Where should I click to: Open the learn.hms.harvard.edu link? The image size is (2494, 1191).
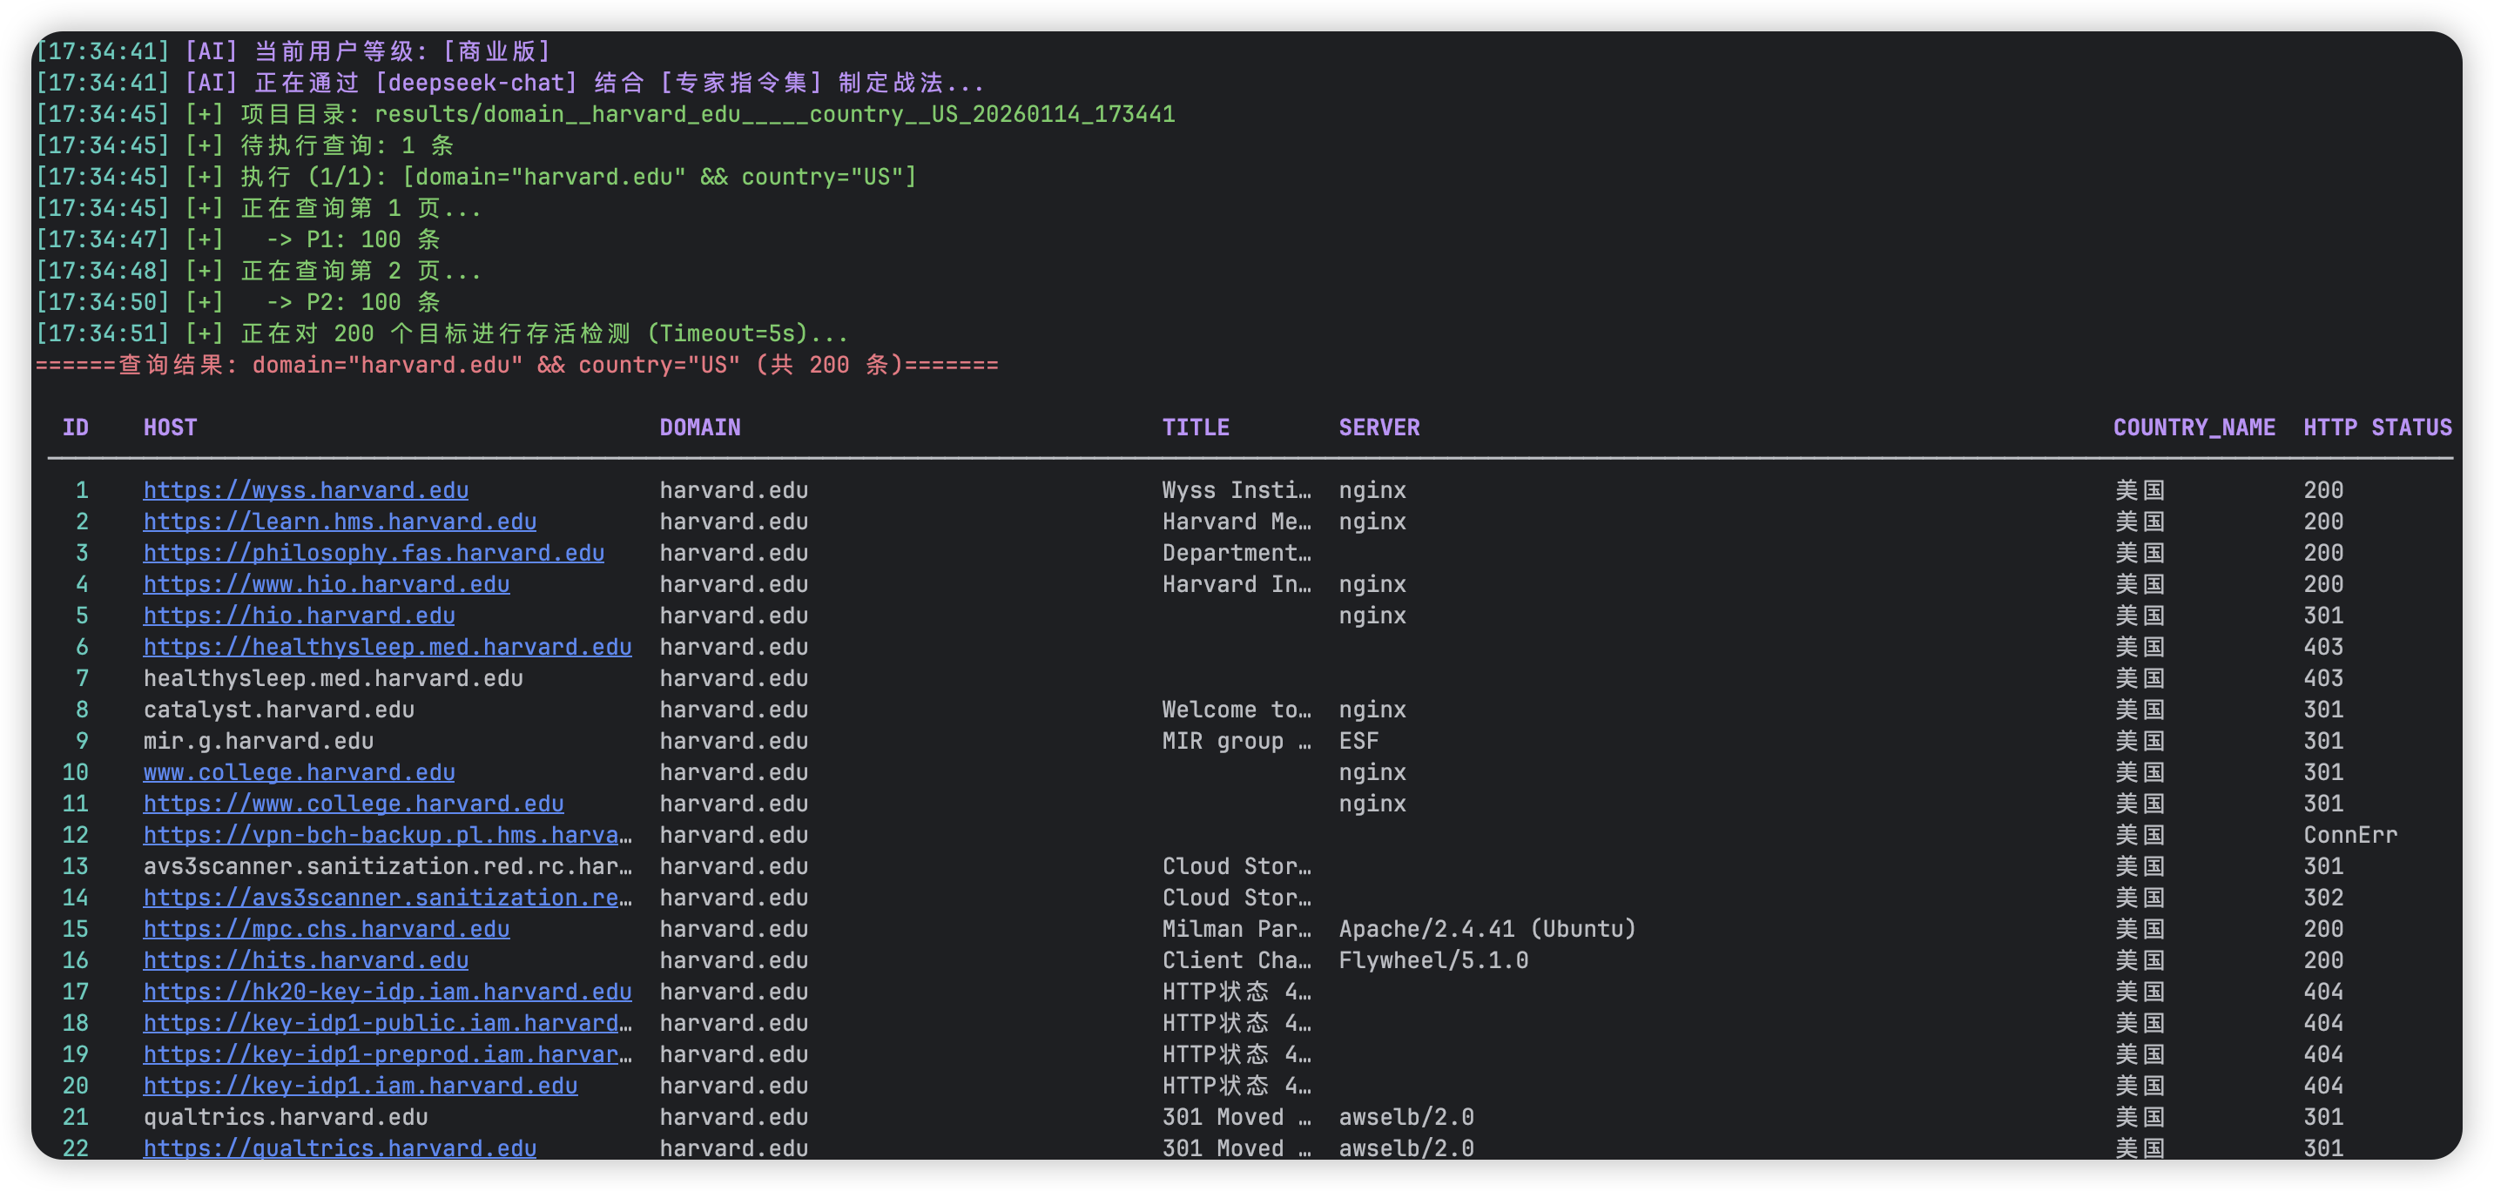click(x=339, y=521)
